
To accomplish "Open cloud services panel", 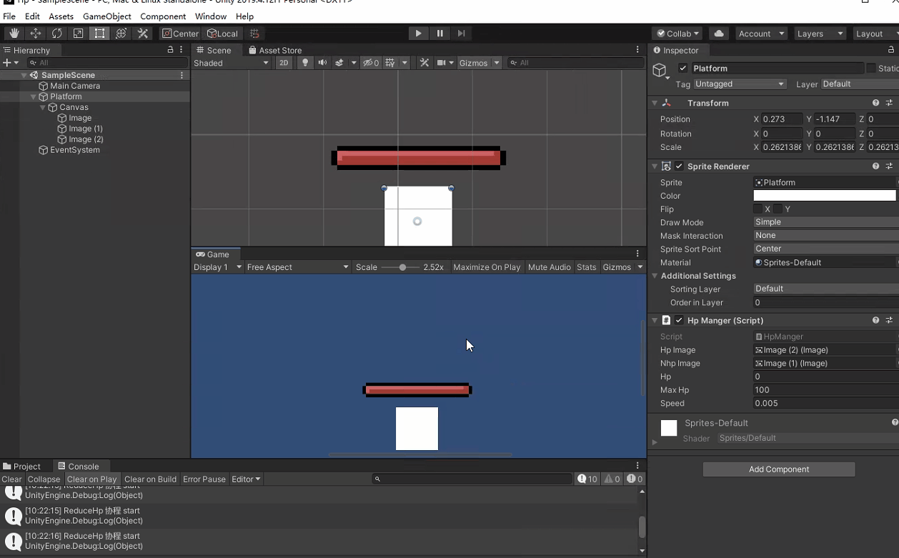I will pyautogui.click(x=719, y=34).
